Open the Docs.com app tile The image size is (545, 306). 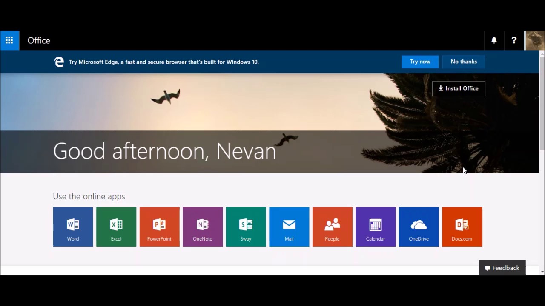462,227
